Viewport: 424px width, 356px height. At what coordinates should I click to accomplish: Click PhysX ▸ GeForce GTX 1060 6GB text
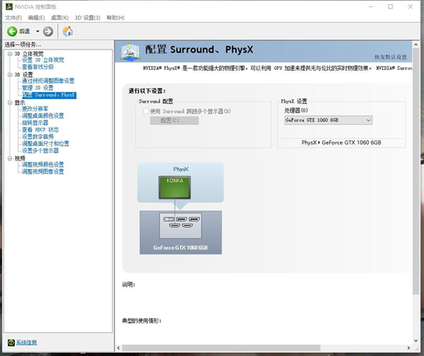coord(341,143)
